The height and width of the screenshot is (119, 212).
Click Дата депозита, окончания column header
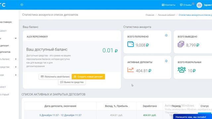coord(60,106)
